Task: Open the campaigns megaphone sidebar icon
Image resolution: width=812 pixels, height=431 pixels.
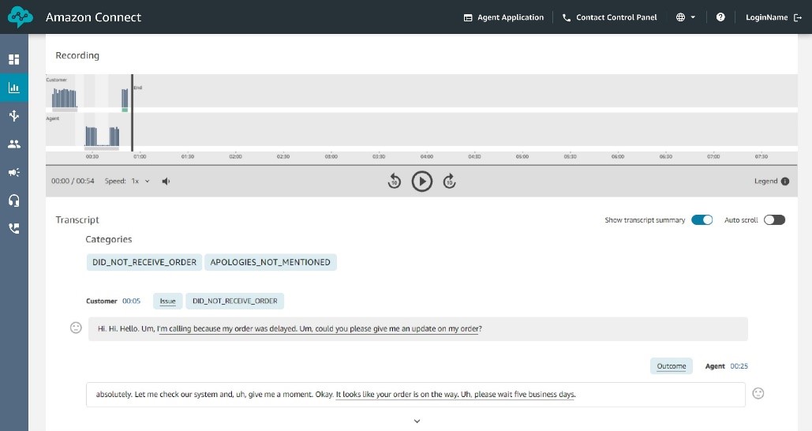Action: tap(14, 172)
